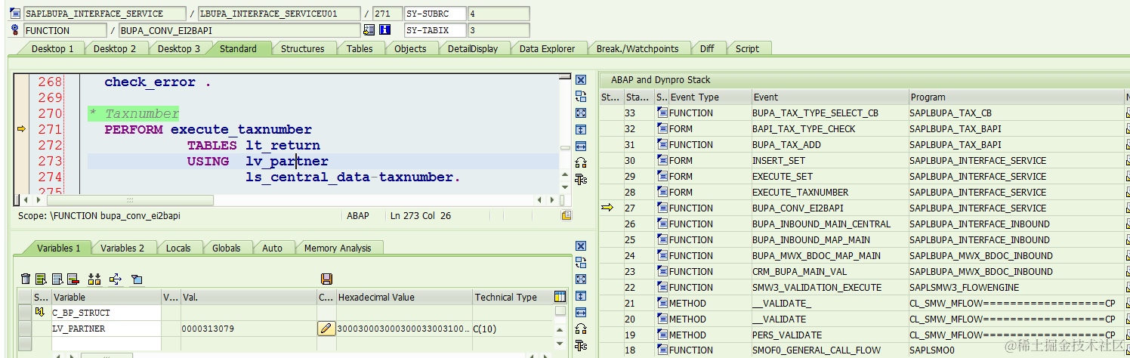Image resolution: width=1130 pixels, height=358 pixels.
Task: Switch to Locals tab
Action: (178, 248)
